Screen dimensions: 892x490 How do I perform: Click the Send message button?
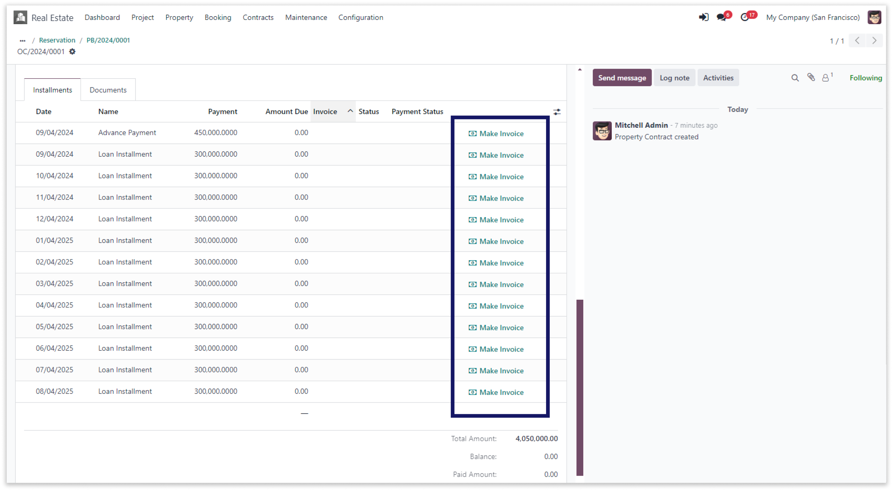622,78
